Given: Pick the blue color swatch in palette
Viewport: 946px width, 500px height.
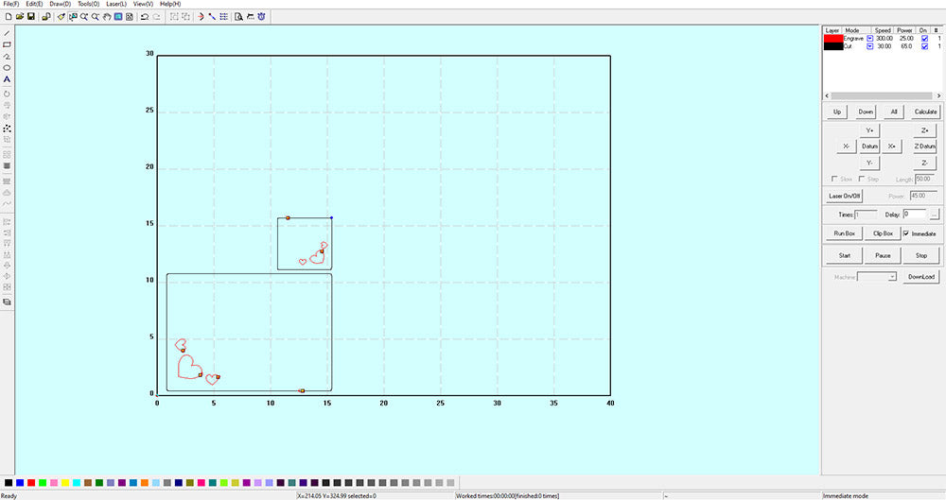Looking at the screenshot, I should (20, 483).
